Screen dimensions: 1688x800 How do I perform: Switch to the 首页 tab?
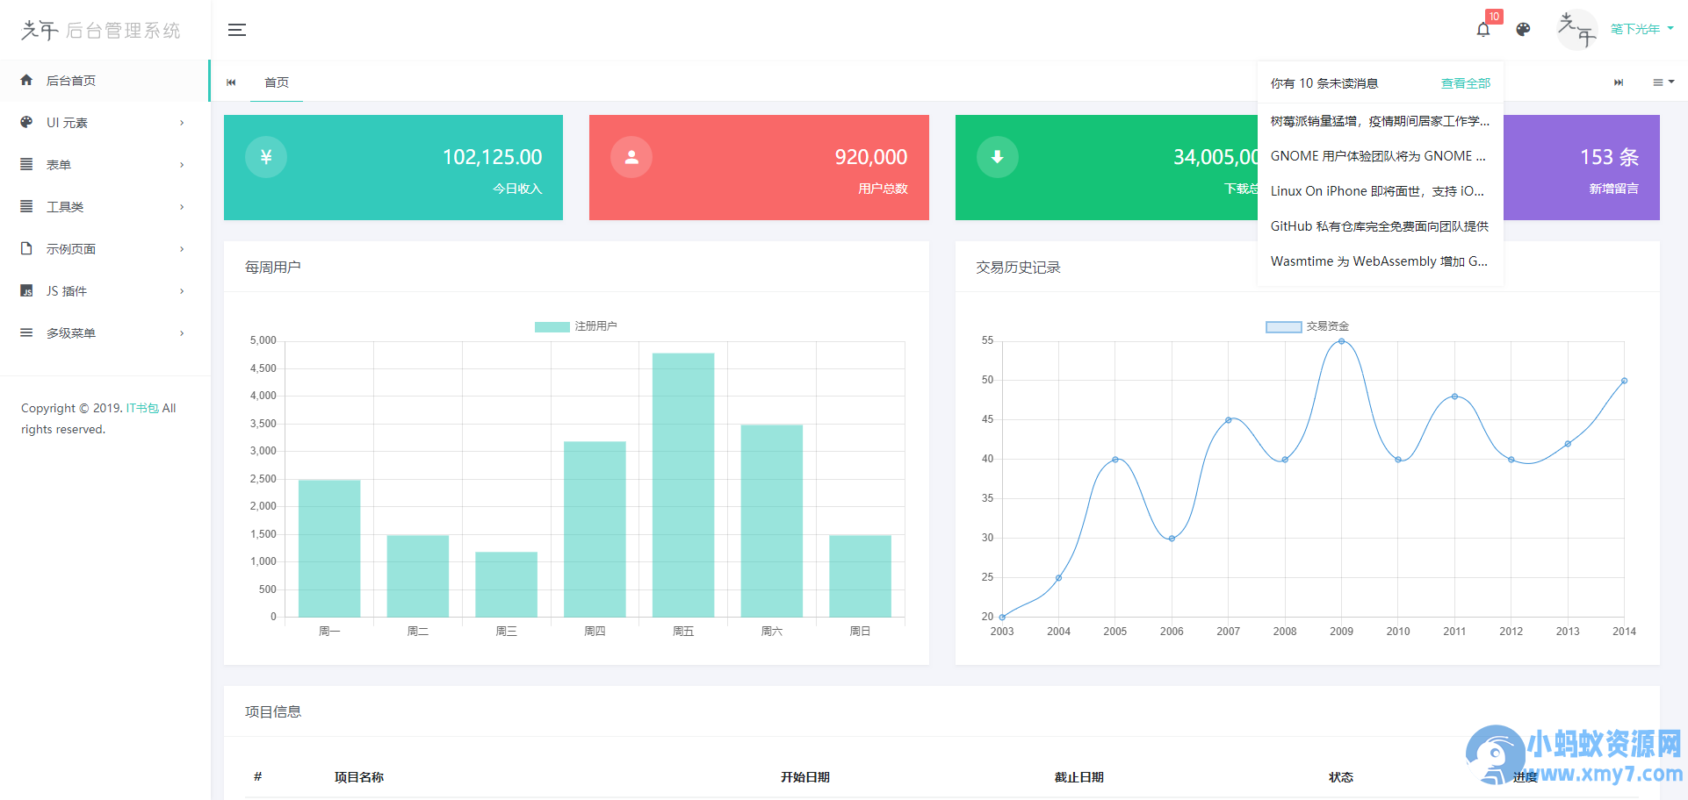[277, 82]
